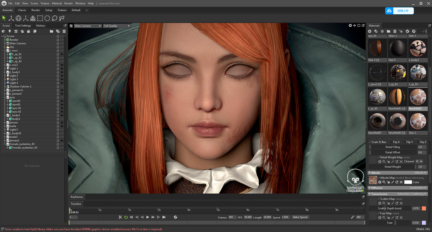Create new material with the plus icon
The width and height of the screenshot is (432, 232).
[x=370, y=31]
